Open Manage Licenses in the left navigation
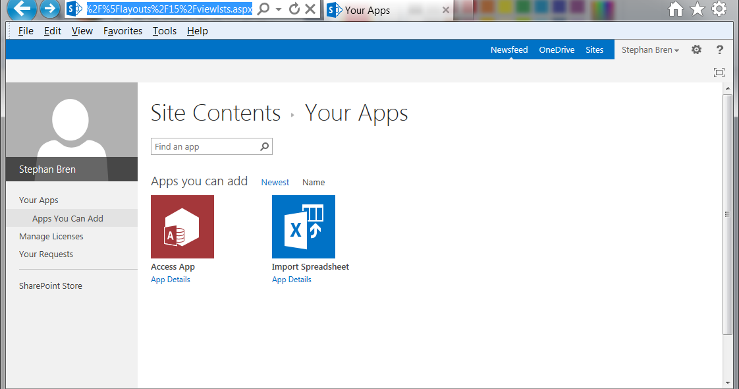The height and width of the screenshot is (389, 739). (51, 236)
